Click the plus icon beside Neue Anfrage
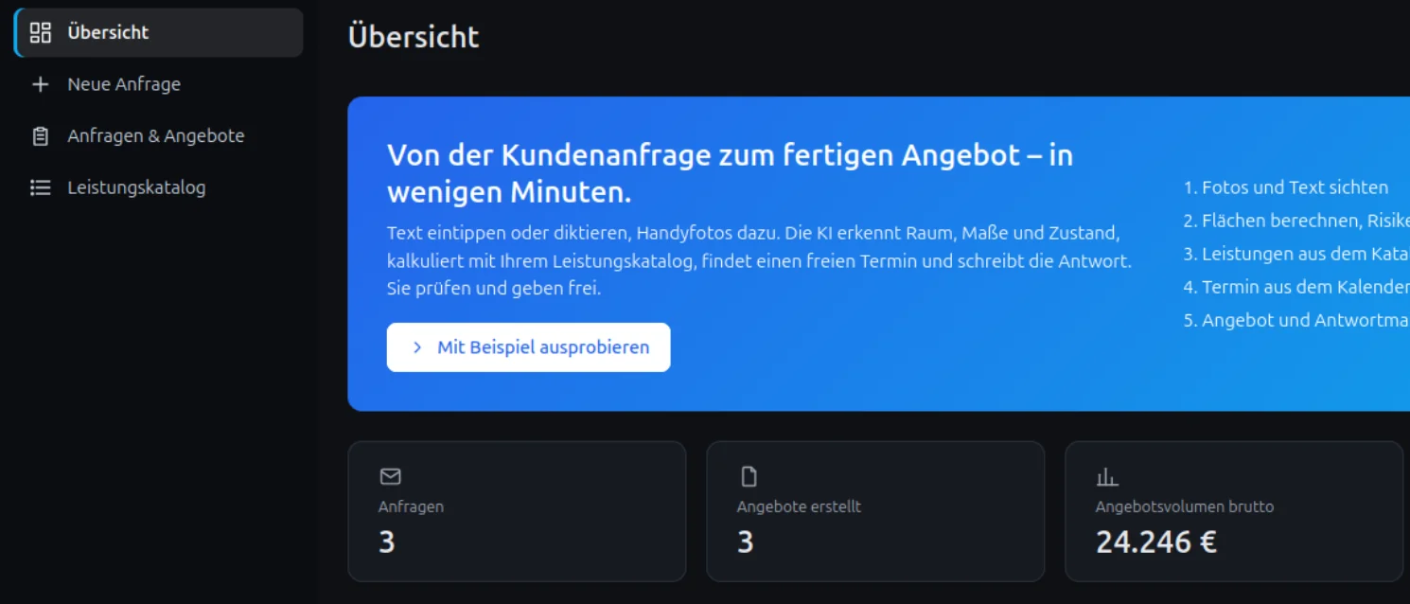Viewport: 1410px width, 604px height. (40, 84)
